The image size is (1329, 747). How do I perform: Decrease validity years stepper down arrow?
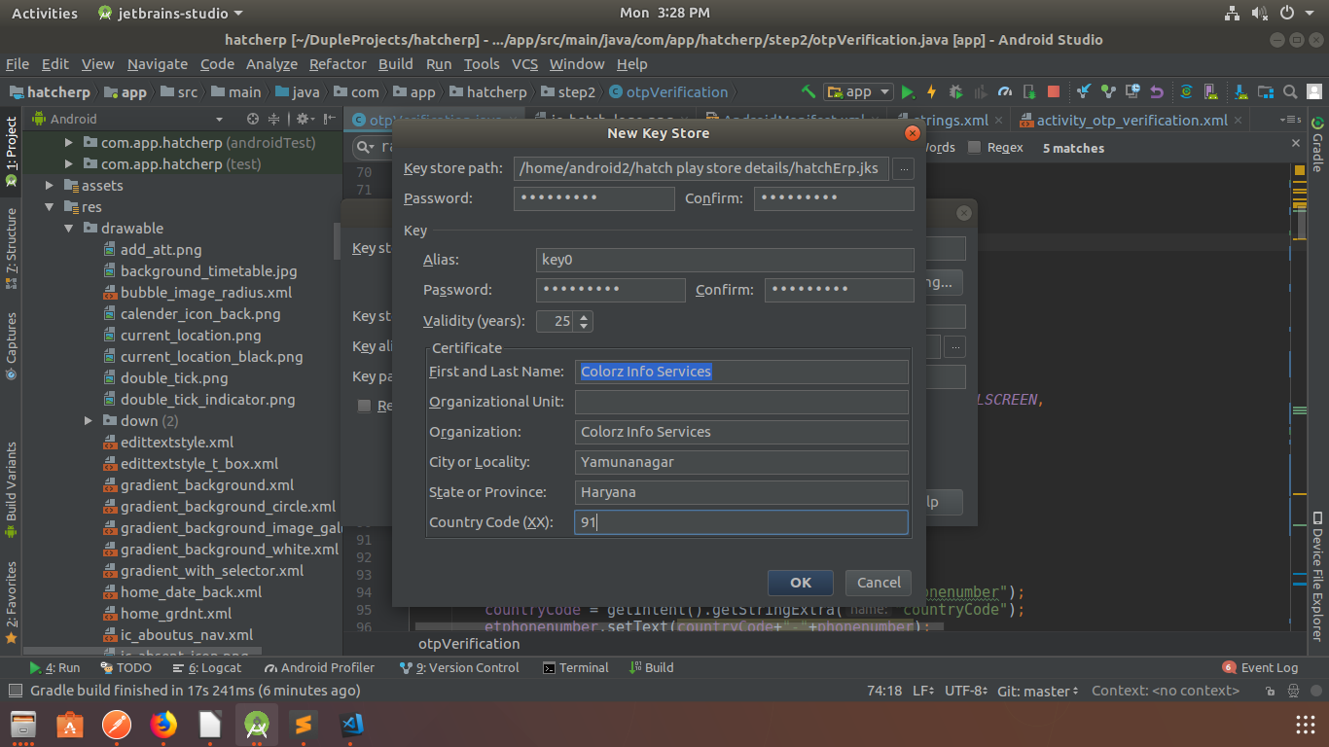click(x=583, y=326)
